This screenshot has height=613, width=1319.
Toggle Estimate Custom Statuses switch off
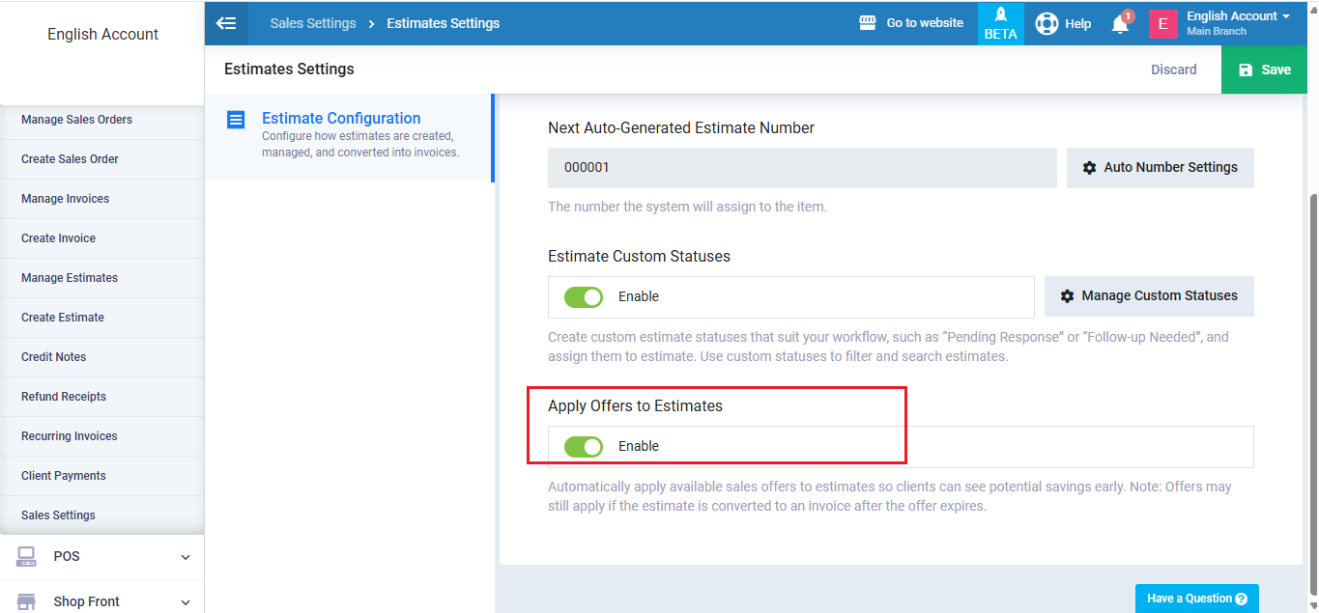pyautogui.click(x=584, y=296)
